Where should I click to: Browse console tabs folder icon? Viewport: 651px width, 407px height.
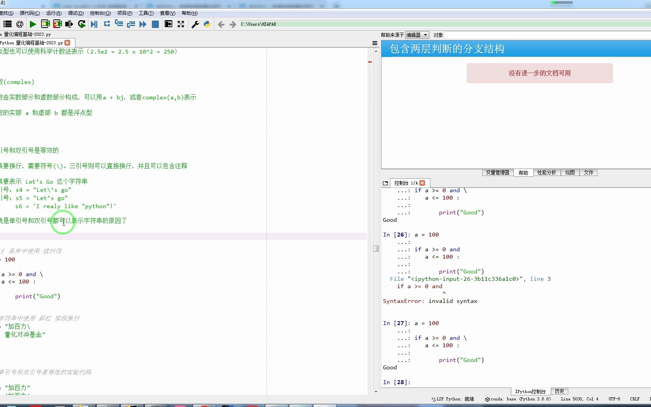coord(385,183)
